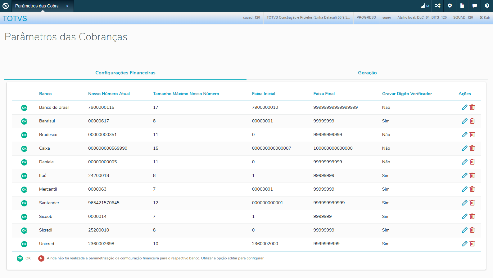
Task: Edit the Santander row
Action: click(x=464, y=203)
